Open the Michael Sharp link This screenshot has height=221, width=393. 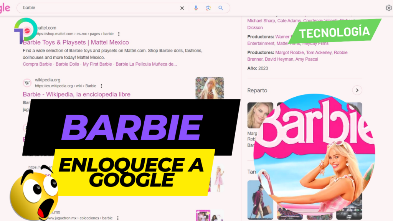point(261,21)
